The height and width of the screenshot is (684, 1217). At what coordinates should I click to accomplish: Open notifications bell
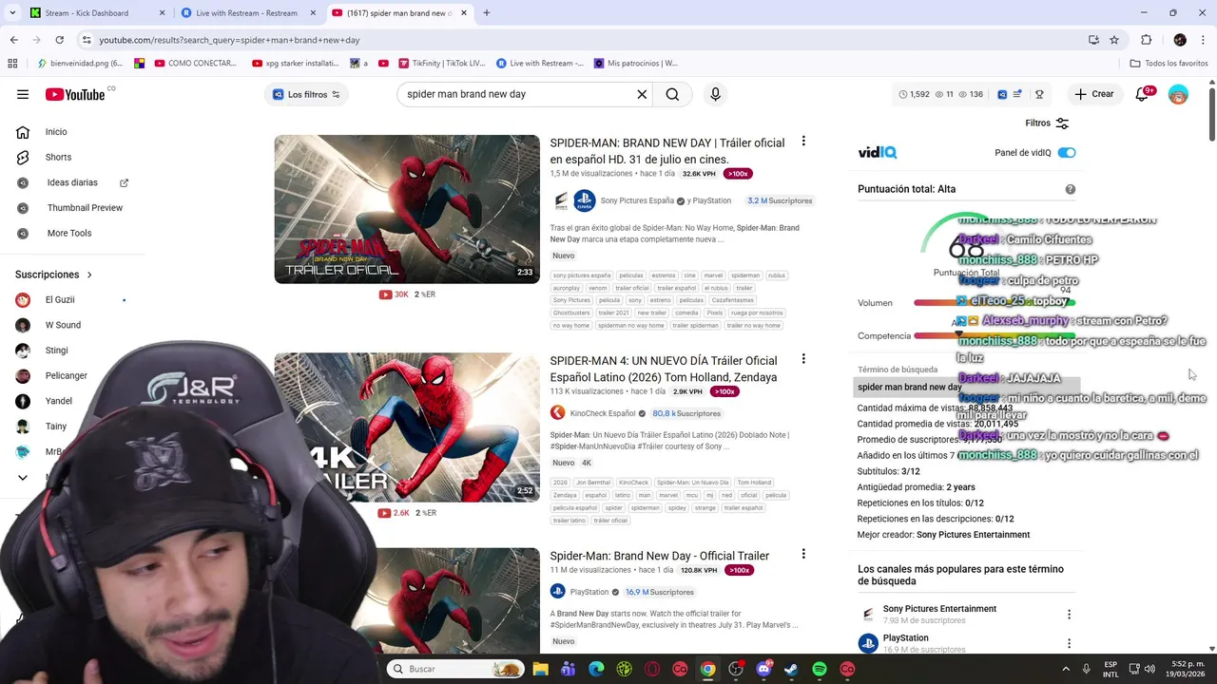click(x=1142, y=94)
